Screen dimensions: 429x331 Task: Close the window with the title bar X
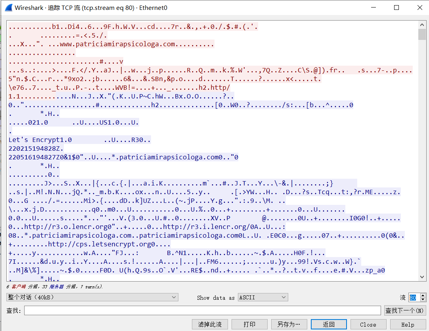419,8
